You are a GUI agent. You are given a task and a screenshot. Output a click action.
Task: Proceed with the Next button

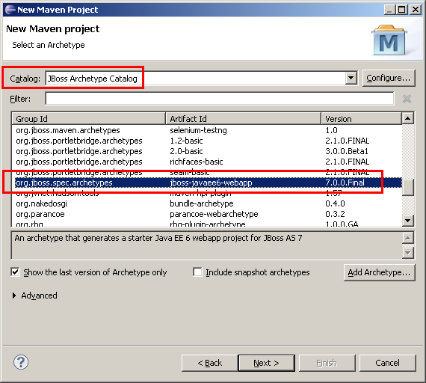point(266,363)
